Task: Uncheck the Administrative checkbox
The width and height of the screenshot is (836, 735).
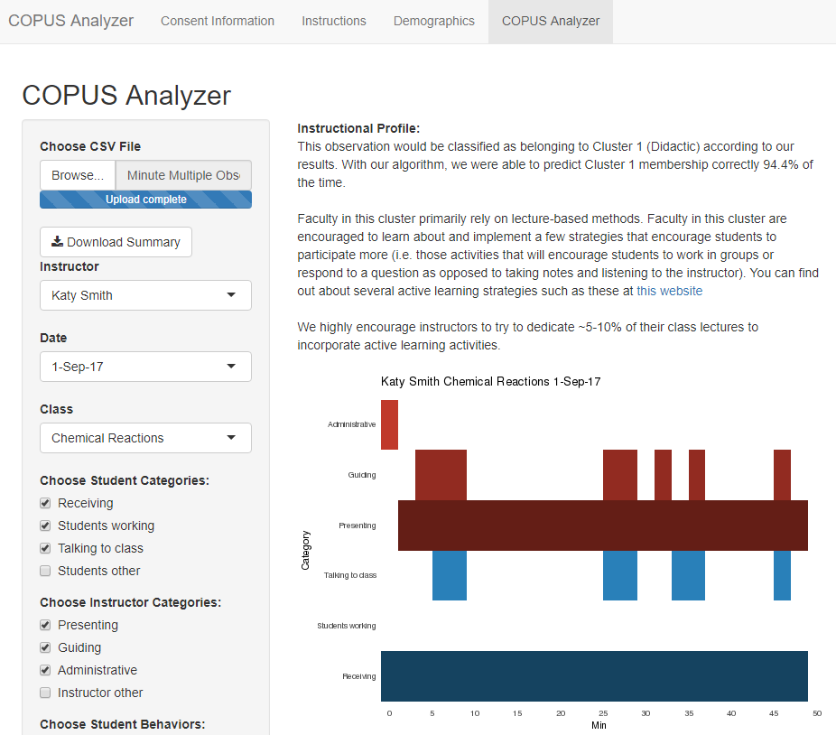Action: click(46, 670)
